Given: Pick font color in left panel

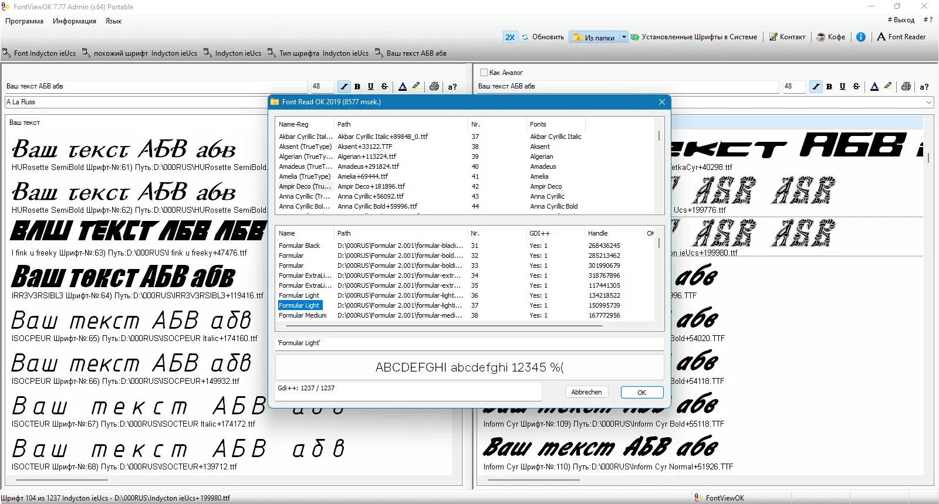Looking at the screenshot, I should tap(403, 87).
